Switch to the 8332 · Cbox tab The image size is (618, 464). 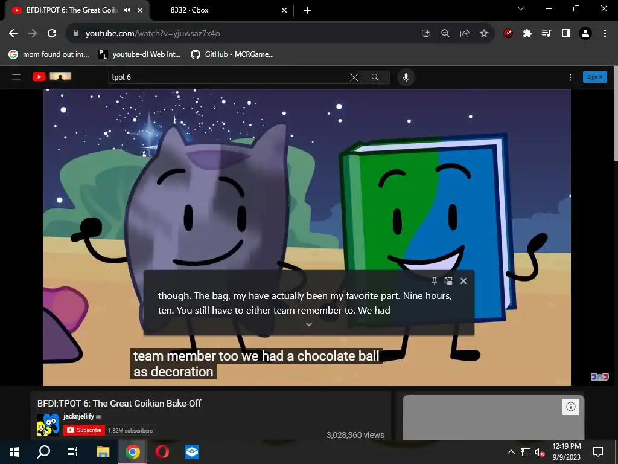click(x=190, y=10)
